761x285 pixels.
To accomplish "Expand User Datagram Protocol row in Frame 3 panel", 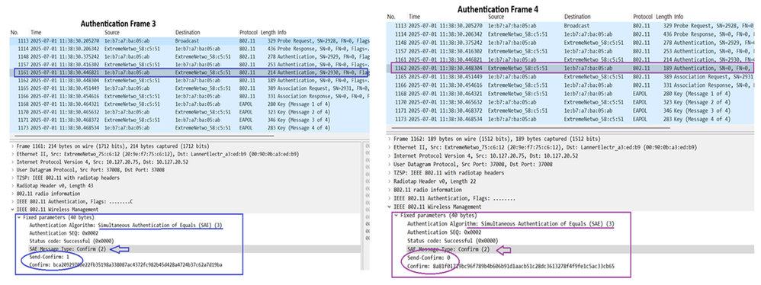I will pyautogui.click(x=13, y=170).
